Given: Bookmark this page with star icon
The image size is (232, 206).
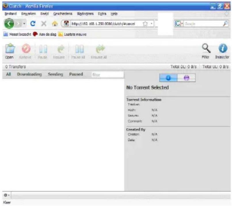Looking at the screenshot, I should click(x=145, y=24).
